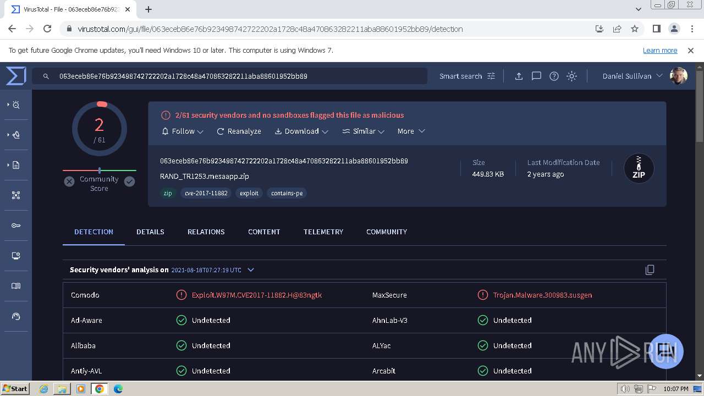
Task: Expand the Daniel Sullivan account menu
Action: click(632, 76)
